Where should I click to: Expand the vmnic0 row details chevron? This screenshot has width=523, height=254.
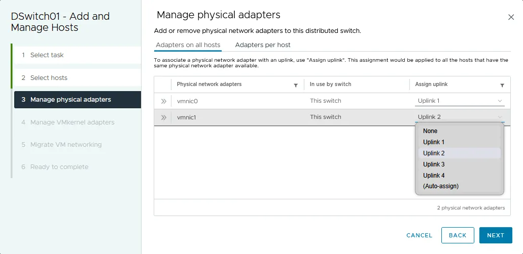163,101
